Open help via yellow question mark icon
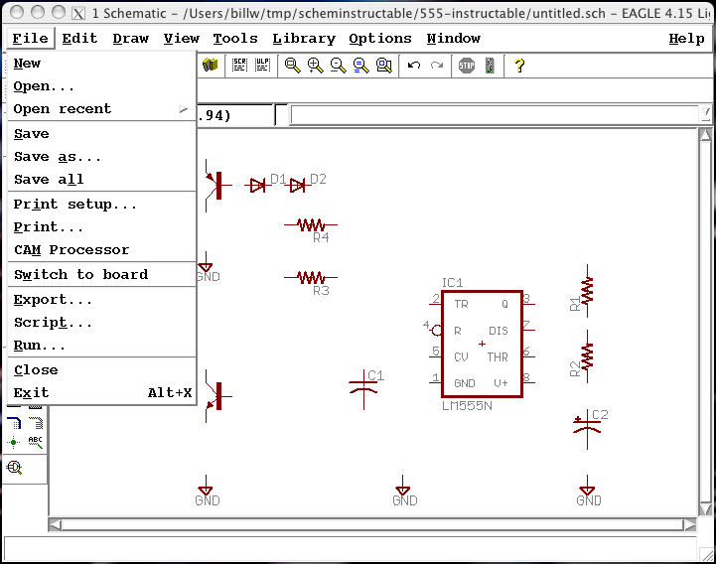This screenshot has width=716, height=564. [519, 66]
